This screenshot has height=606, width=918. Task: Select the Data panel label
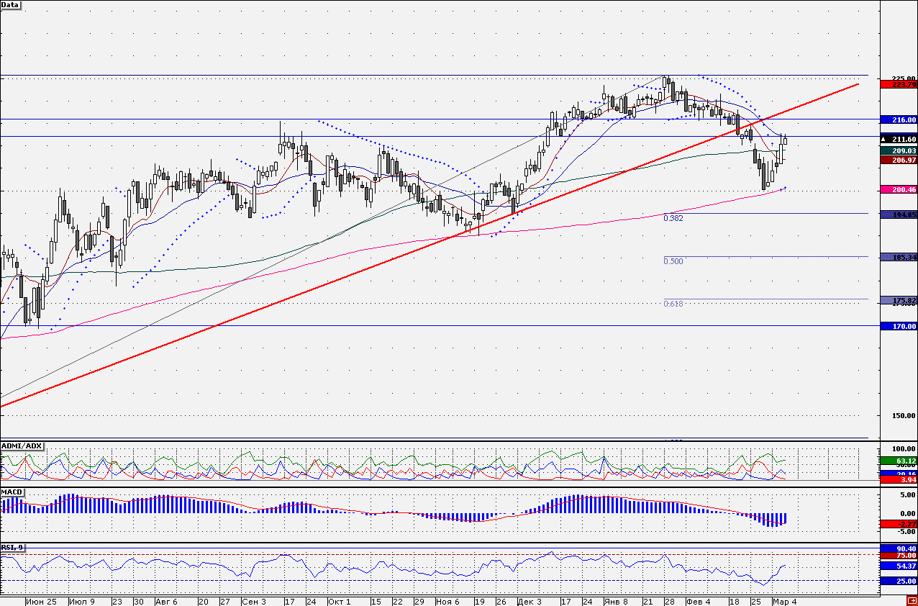click(x=11, y=4)
